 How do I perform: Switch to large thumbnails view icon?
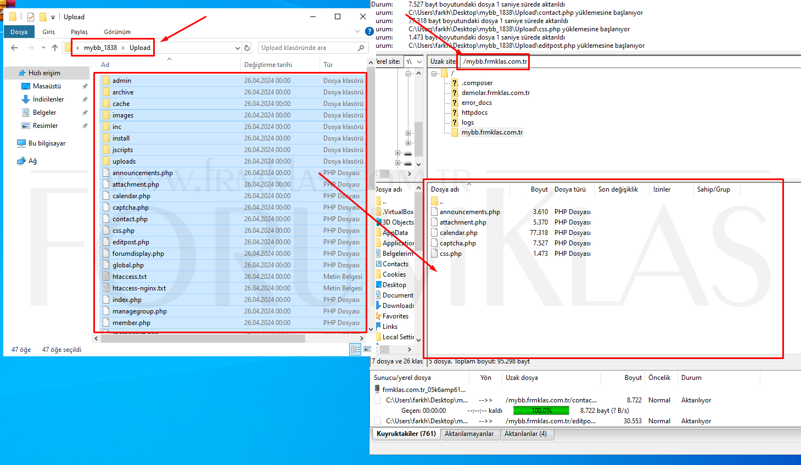(367, 349)
